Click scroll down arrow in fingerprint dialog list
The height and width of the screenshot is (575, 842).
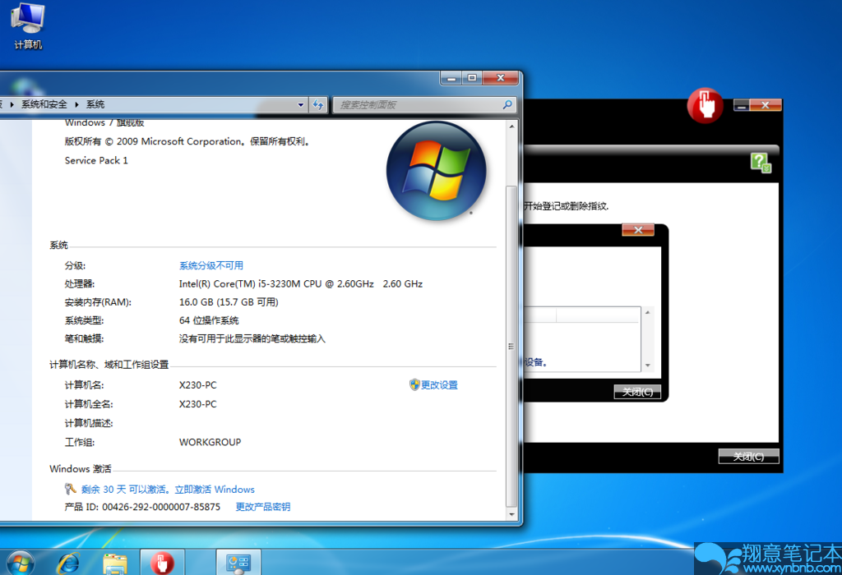coord(648,366)
